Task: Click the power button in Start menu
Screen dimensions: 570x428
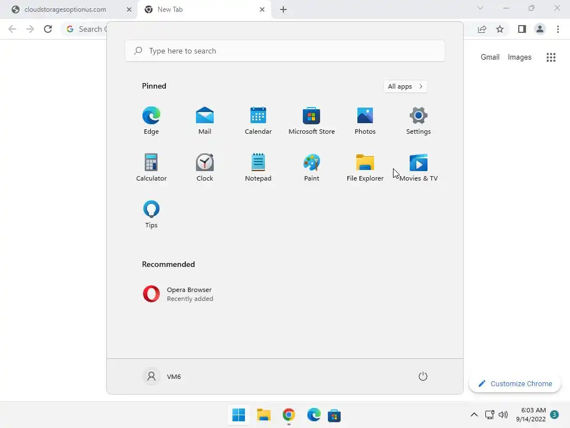Action: [423, 376]
